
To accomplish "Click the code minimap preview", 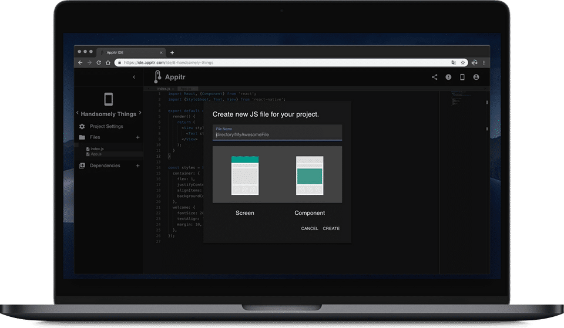I will pyautogui.click(x=461, y=98).
